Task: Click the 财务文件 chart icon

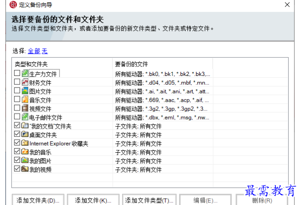Action: pyautogui.click(x=25, y=82)
